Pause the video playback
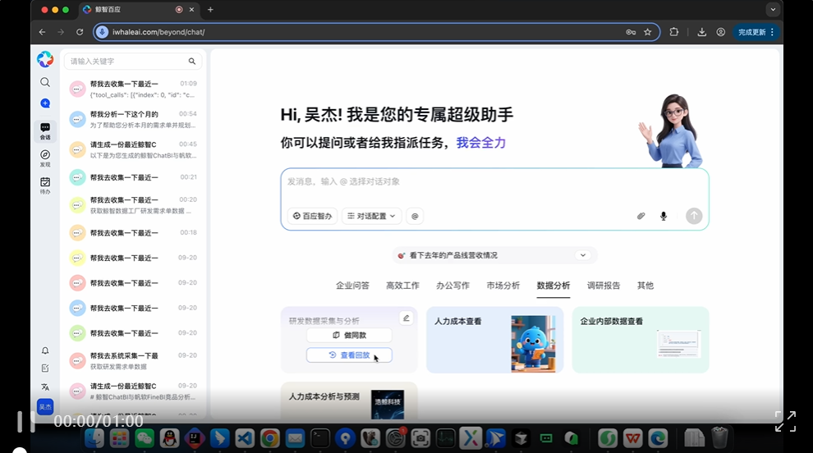 (x=26, y=421)
